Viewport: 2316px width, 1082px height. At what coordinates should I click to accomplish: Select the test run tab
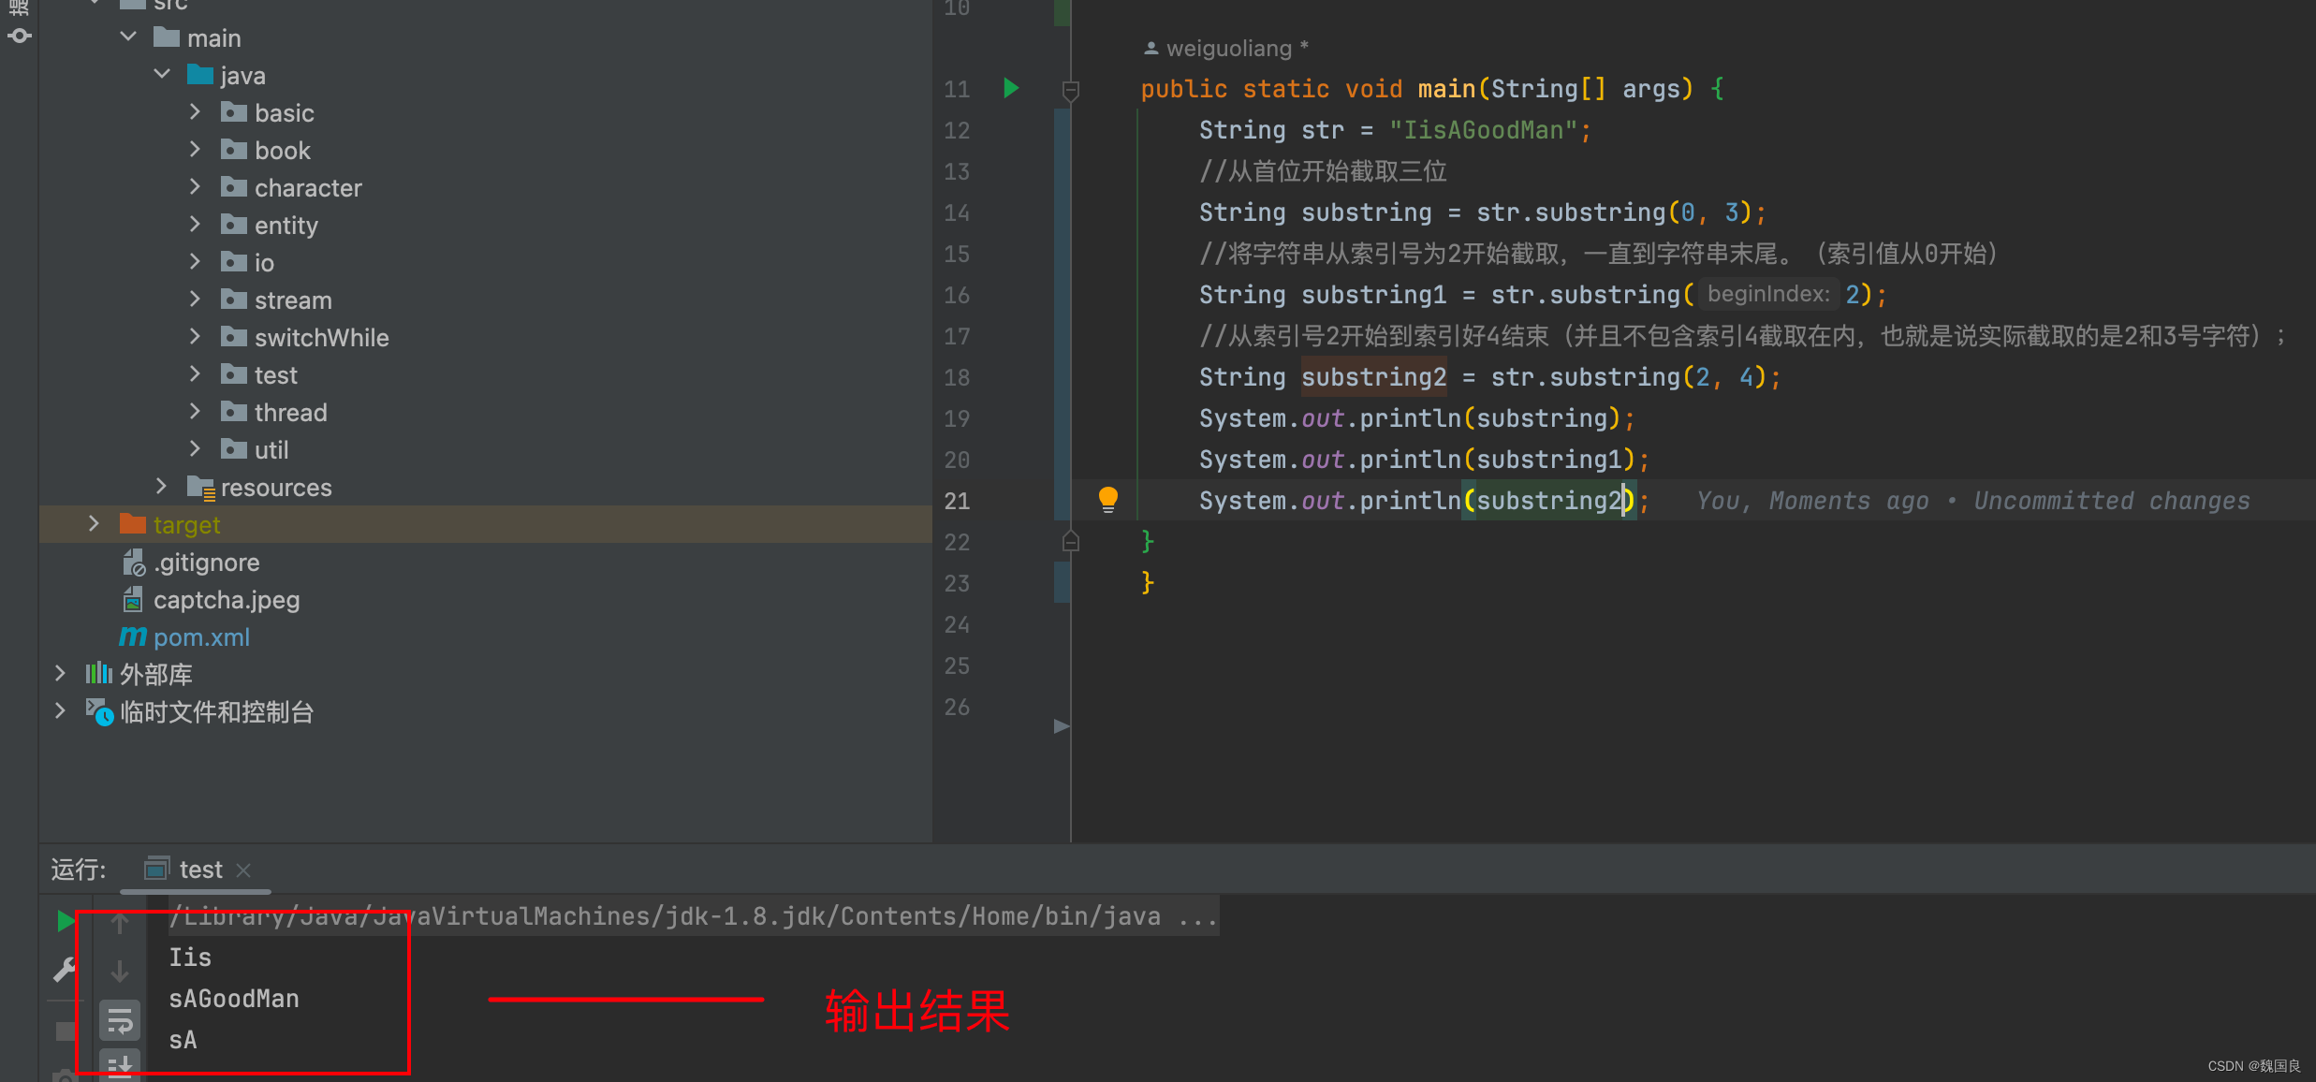click(x=200, y=869)
